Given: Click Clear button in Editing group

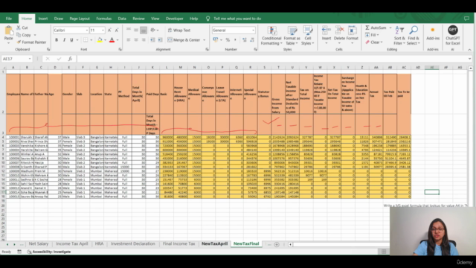Looking at the screenshot, I should coord(374,42).
